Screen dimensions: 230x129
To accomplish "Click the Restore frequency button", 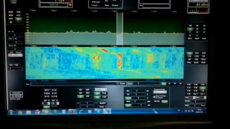I will click(115, 5).
